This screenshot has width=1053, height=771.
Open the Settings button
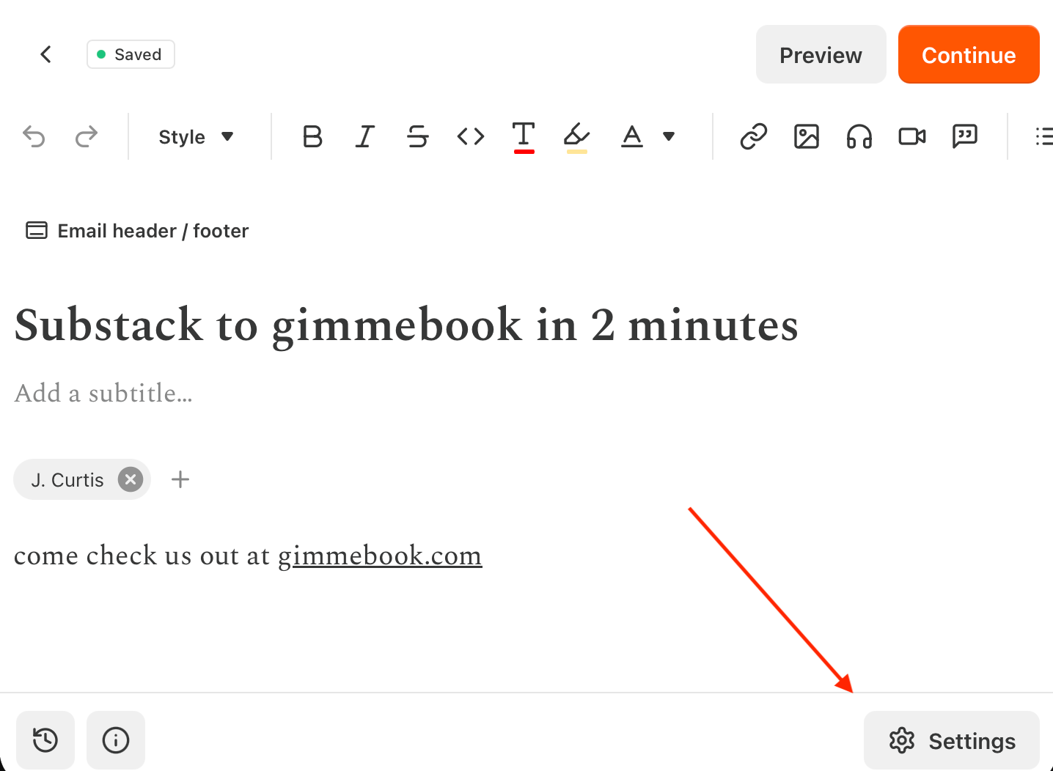click(952, 740)
